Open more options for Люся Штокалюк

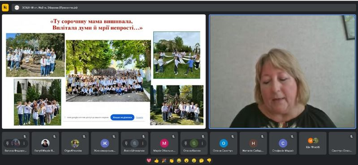(142, 144)
